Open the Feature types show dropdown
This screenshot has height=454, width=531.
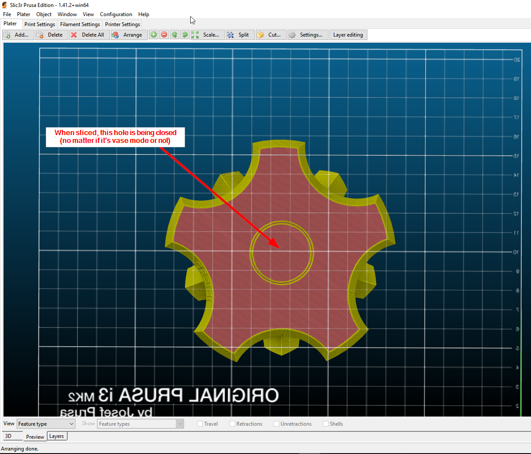tap(140, 424)
